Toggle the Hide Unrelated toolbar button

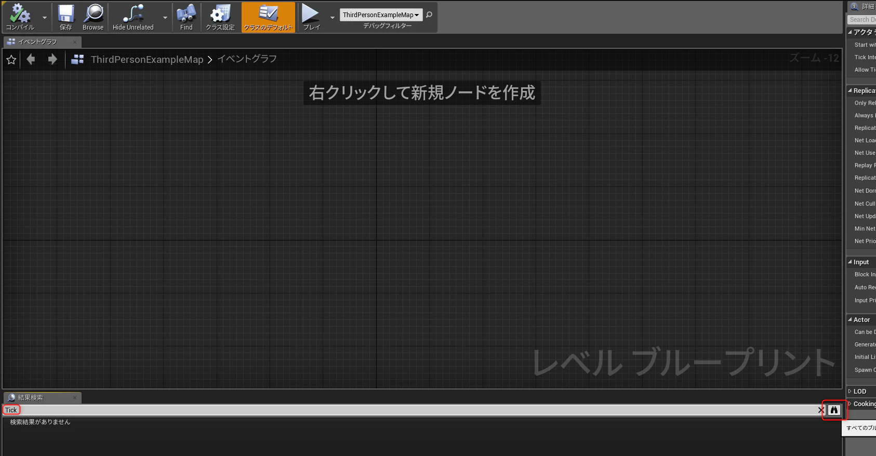click(133, 17)
